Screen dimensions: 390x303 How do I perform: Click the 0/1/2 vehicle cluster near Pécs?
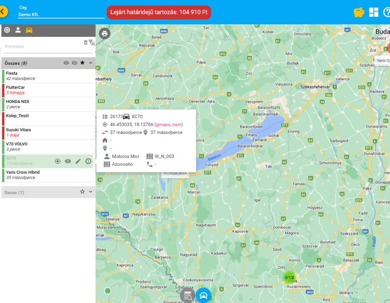pyautogui.click(x=289, y=277)
